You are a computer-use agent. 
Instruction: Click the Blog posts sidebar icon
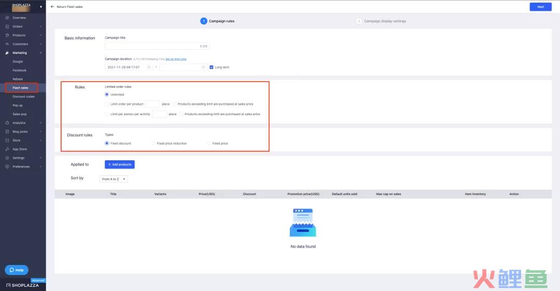(x=7, y=132)
